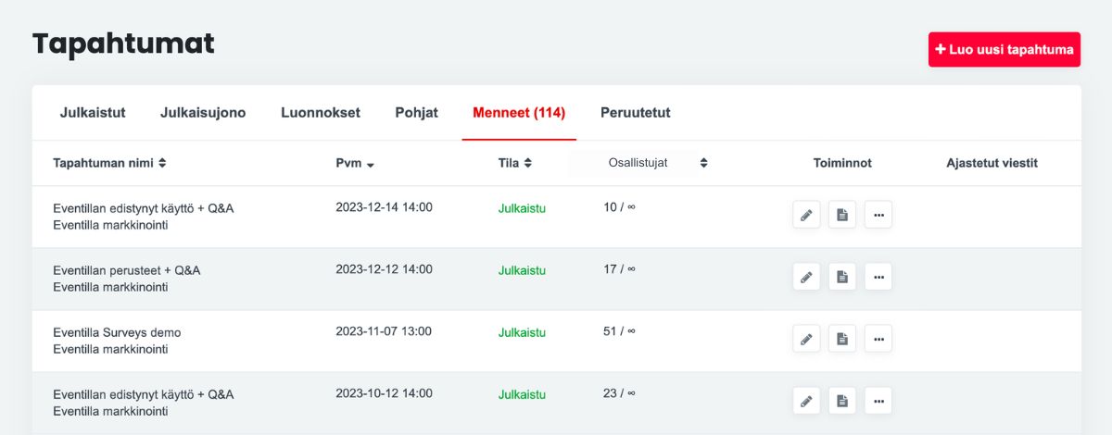This screenshot has height=435, width=1112.
Task: Open three-dots menu for 2023-12-14 event
Action: (x=878, y=215)
